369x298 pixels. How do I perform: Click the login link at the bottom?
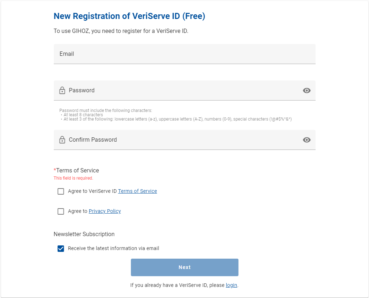click(231, 285)
